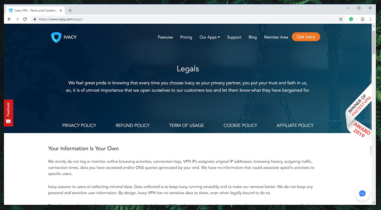Open a new tab with the plus button
381x210 pixels.
click(x=70, y=10)
